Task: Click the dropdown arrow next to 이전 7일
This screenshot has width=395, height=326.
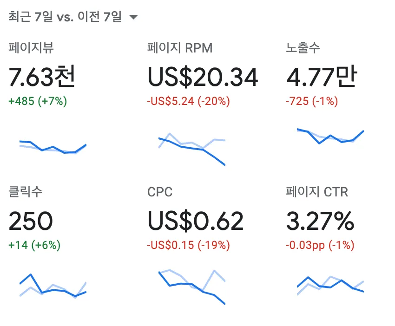Action: coord(134,16)
